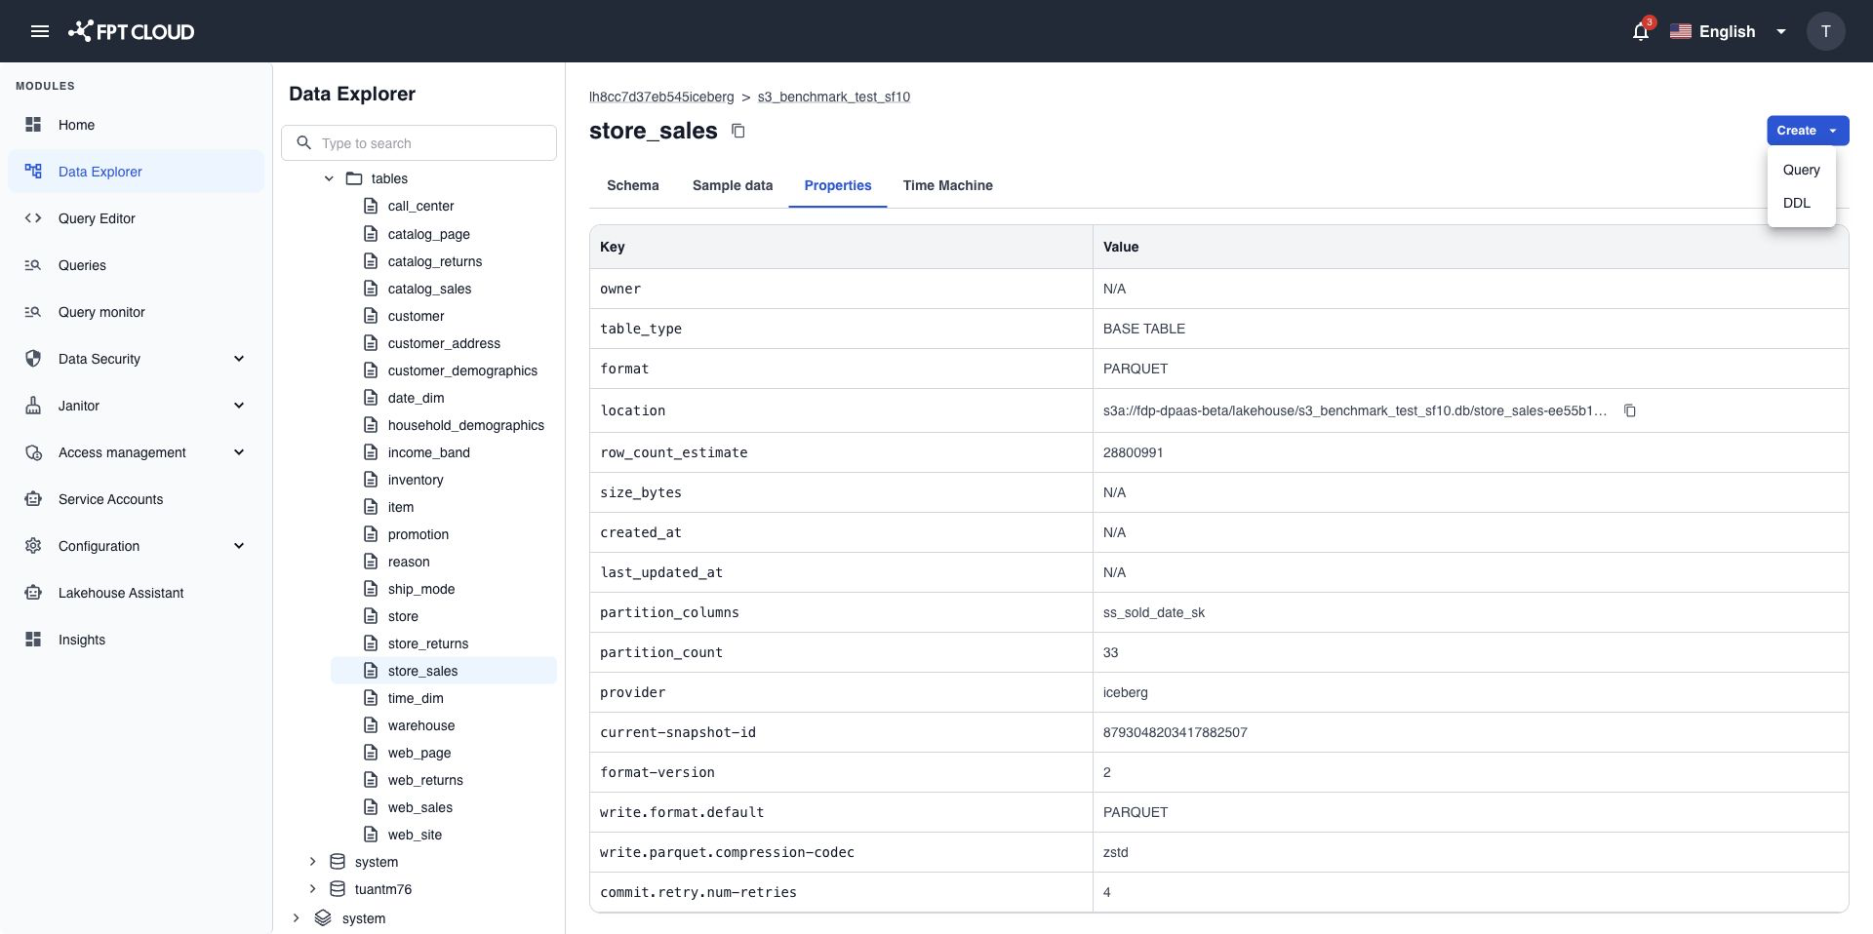Click the Insights sidebar icon
The image size is (1873, 934).
pos(33,640)
